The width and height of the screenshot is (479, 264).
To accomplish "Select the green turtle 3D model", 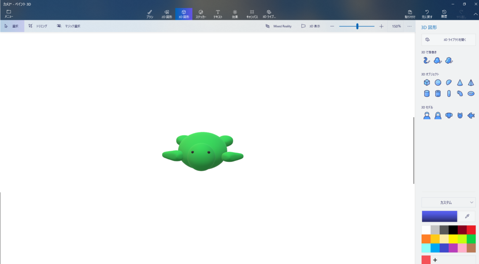I will pos(203,151).
